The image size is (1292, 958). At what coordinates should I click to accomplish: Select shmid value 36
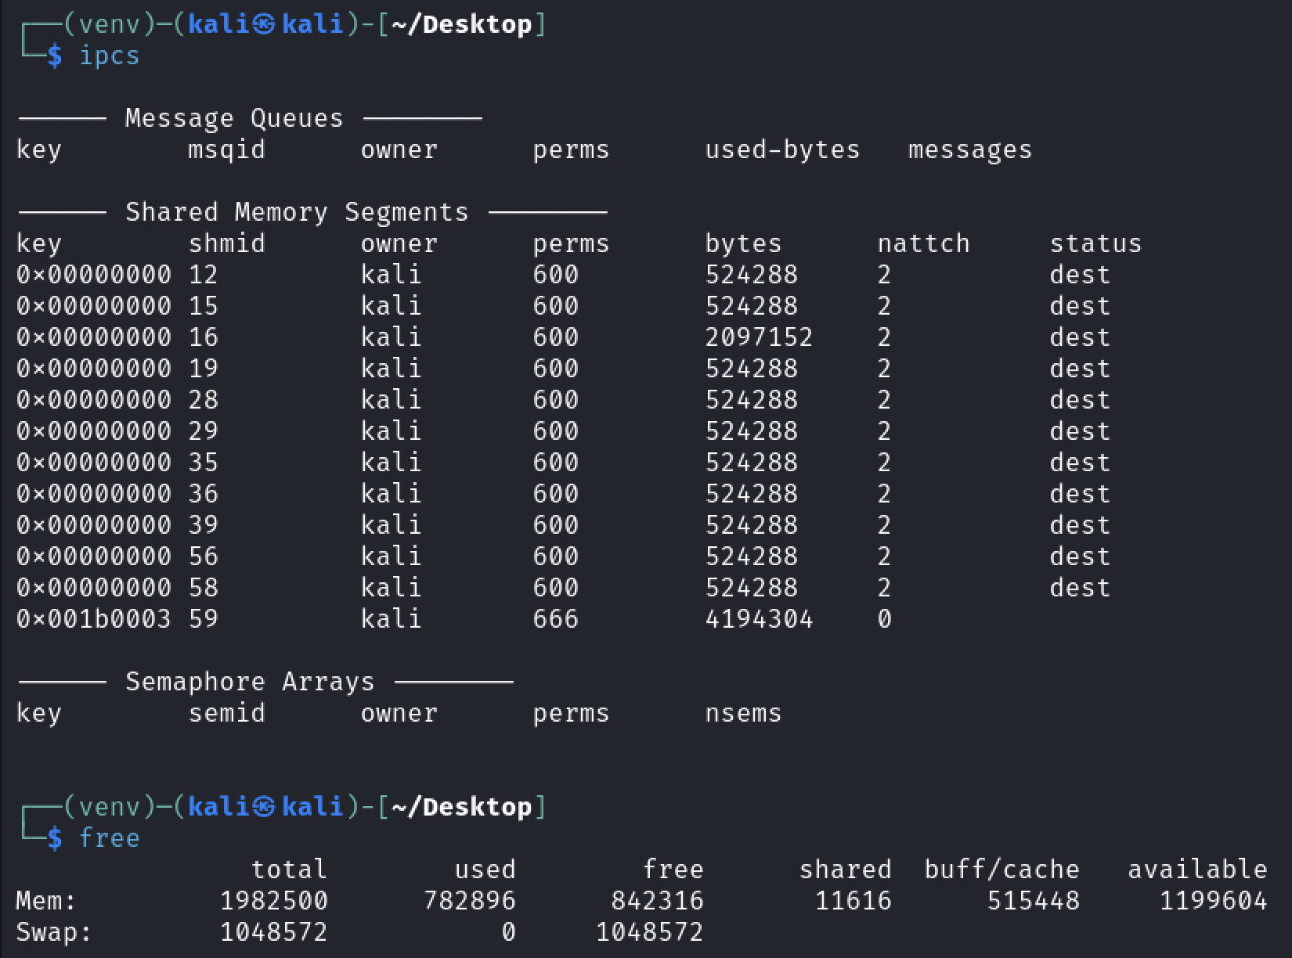(204, 494)
